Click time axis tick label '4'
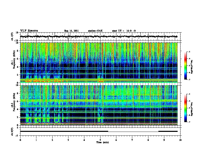203x157 pixels. tap(84, 140)
